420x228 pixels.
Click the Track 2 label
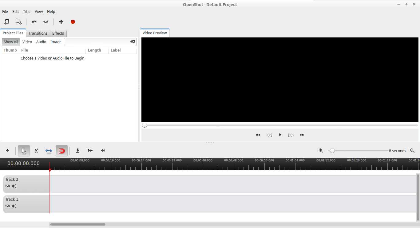click(x=12, y=179)
